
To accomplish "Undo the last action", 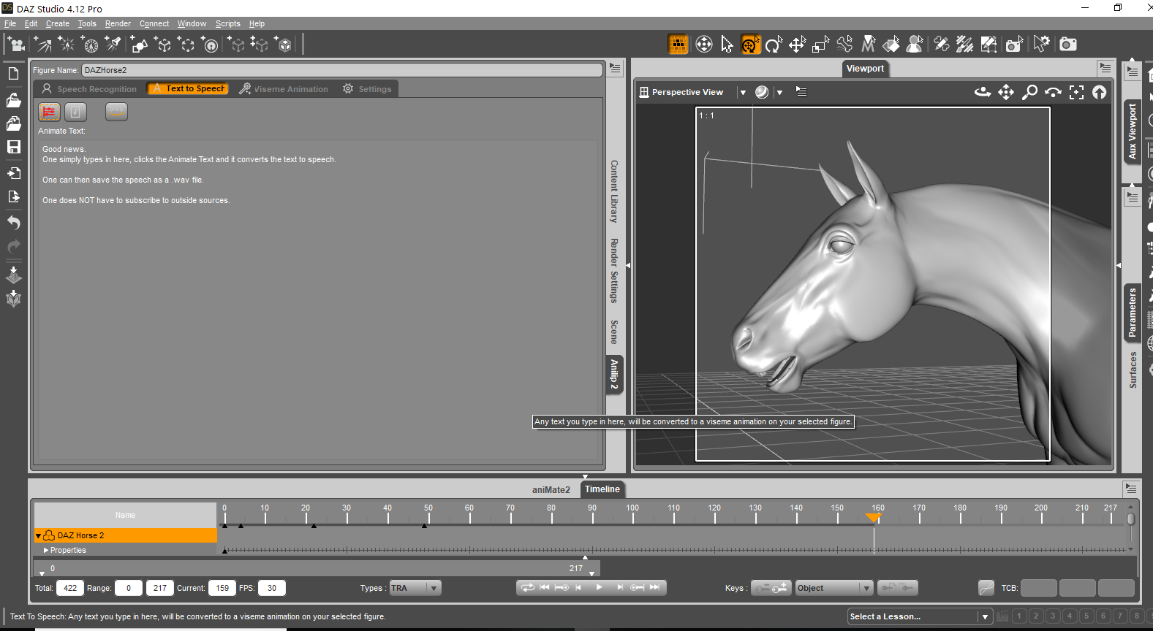I will click(13, 222).
